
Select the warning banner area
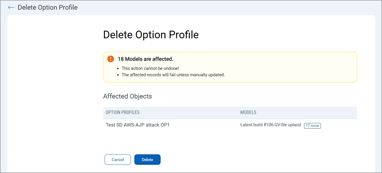point(230,67)
